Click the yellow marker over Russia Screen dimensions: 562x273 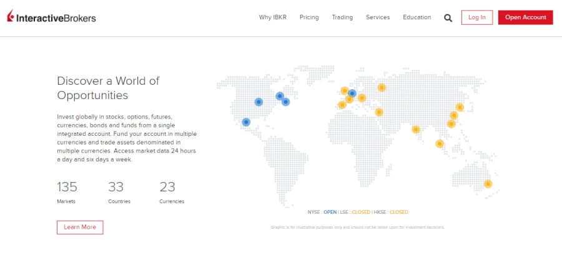point(382,87)
